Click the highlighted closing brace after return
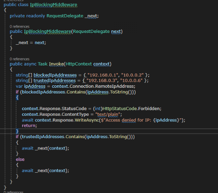 coord(17,131)
